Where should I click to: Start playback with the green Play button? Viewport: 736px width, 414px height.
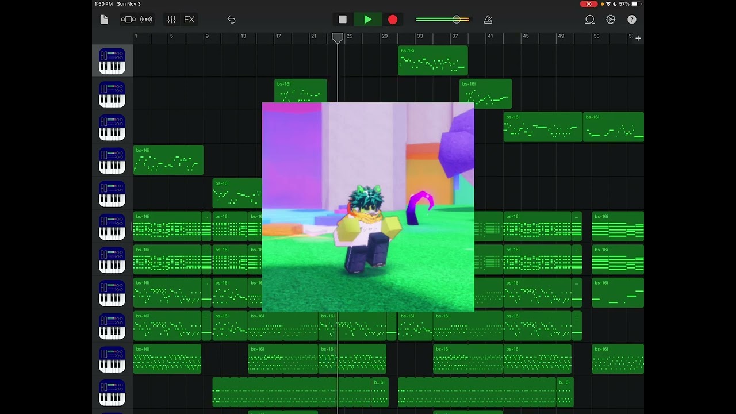click(x=368, y=20)
